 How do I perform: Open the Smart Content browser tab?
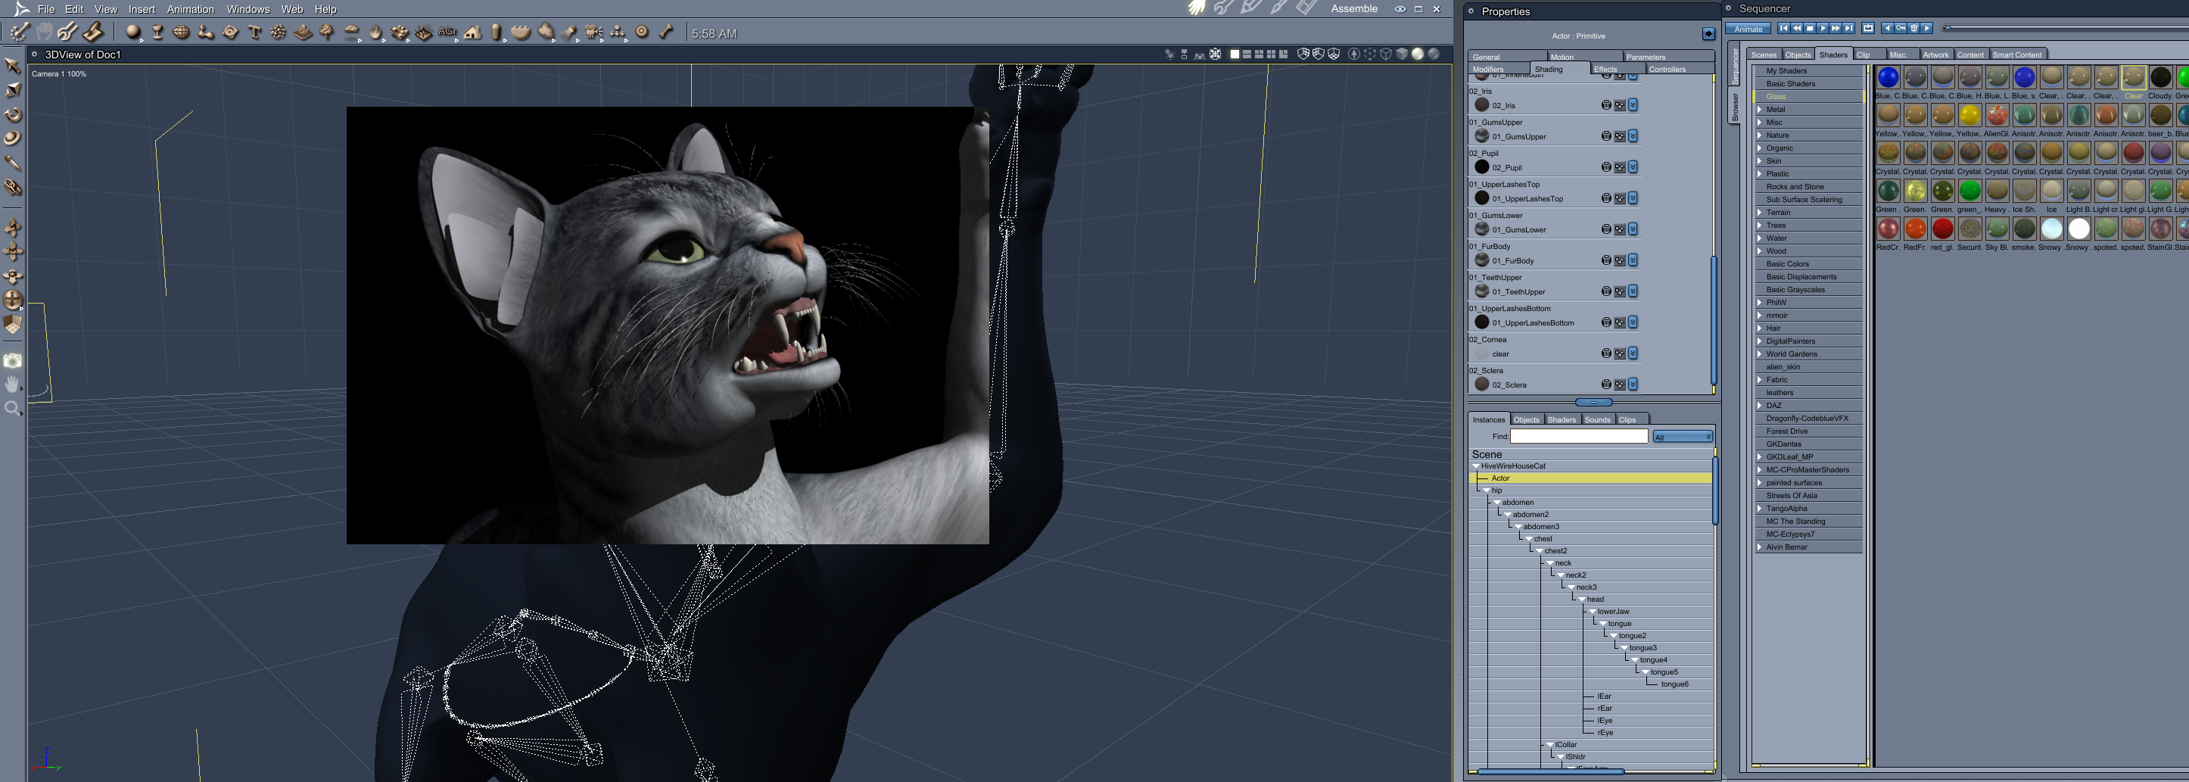pyautogui.click(x=2016, y=55)
